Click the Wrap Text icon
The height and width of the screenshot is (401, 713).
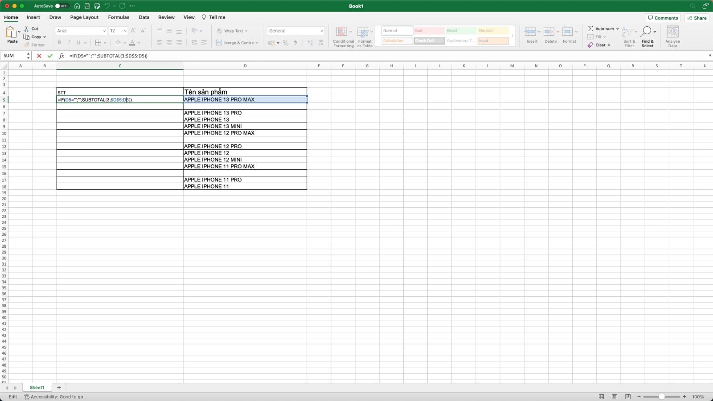pos(232,31)
